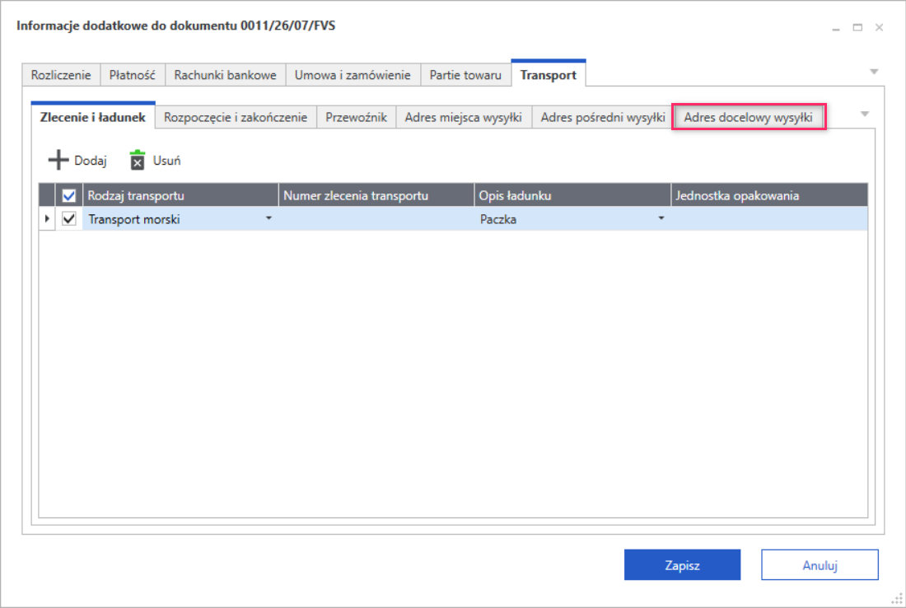This screenshot has height=608, width=906.
Task: Switch to the Rozliczenie tab
Action: [61, 75]
